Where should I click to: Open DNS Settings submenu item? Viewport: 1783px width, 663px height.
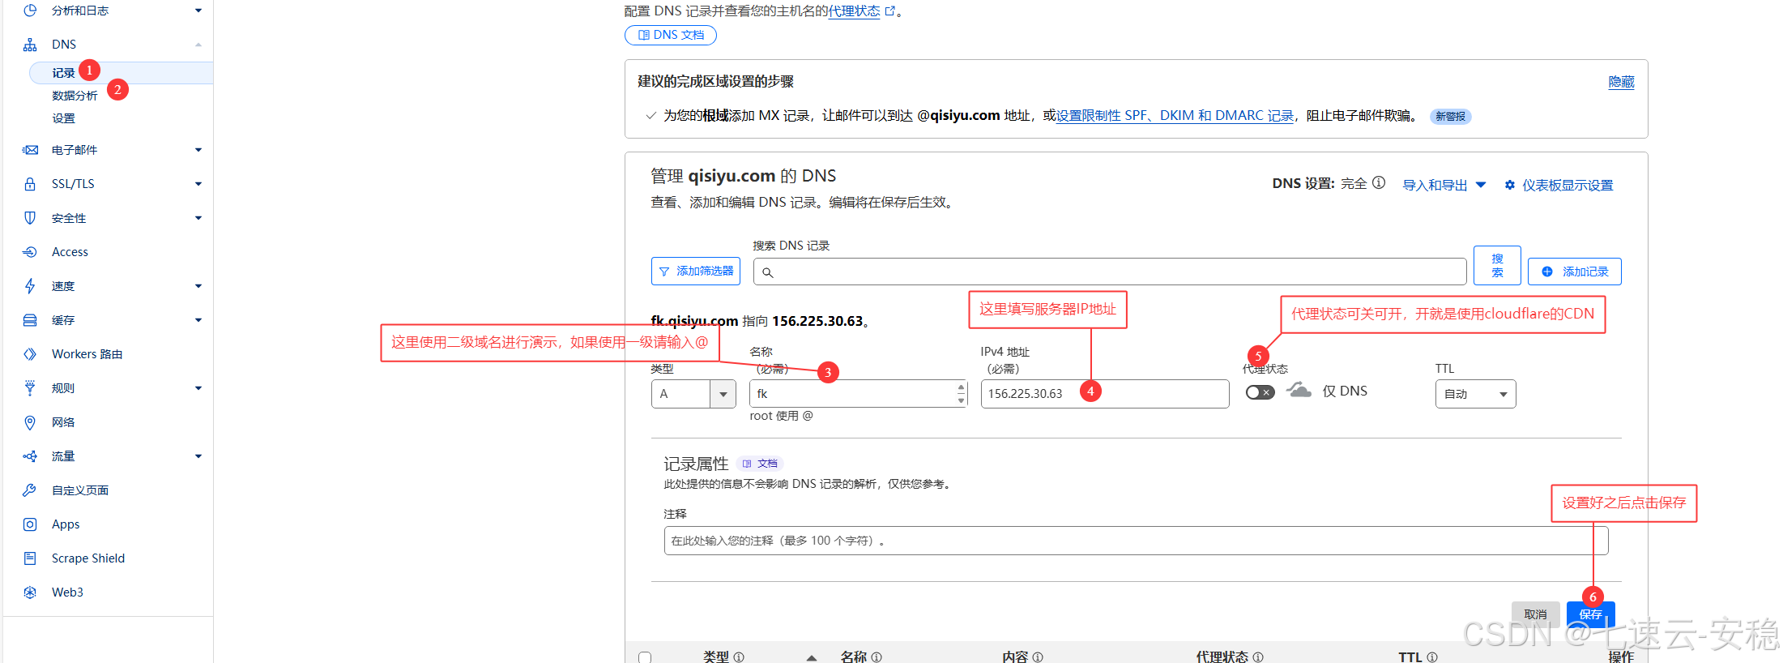pyautogui.click(x=63, y=118)
